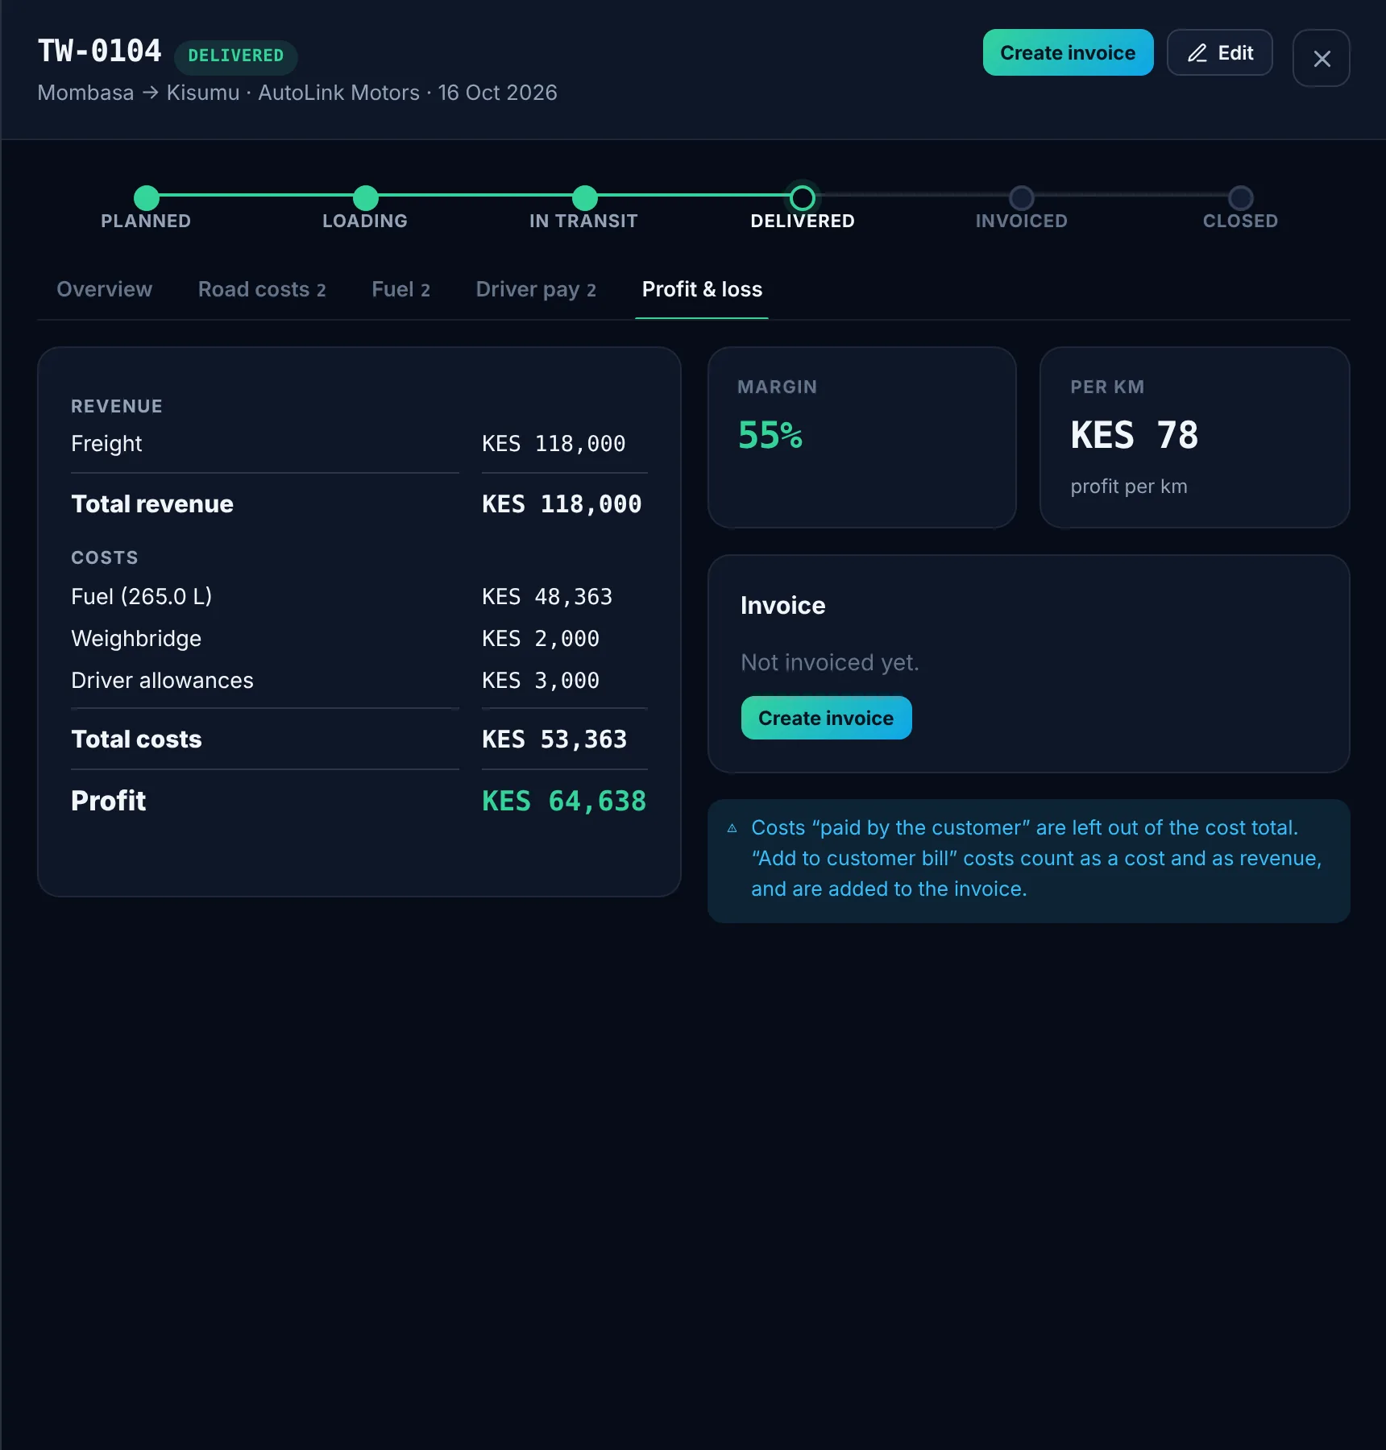Click the Fuel cost KES 48,363

click(547, 597)
